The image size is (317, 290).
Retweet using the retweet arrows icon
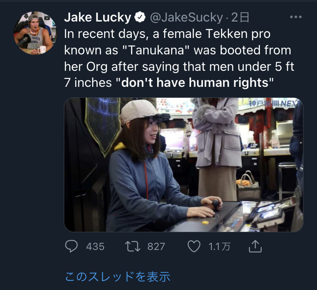point(133,247)
